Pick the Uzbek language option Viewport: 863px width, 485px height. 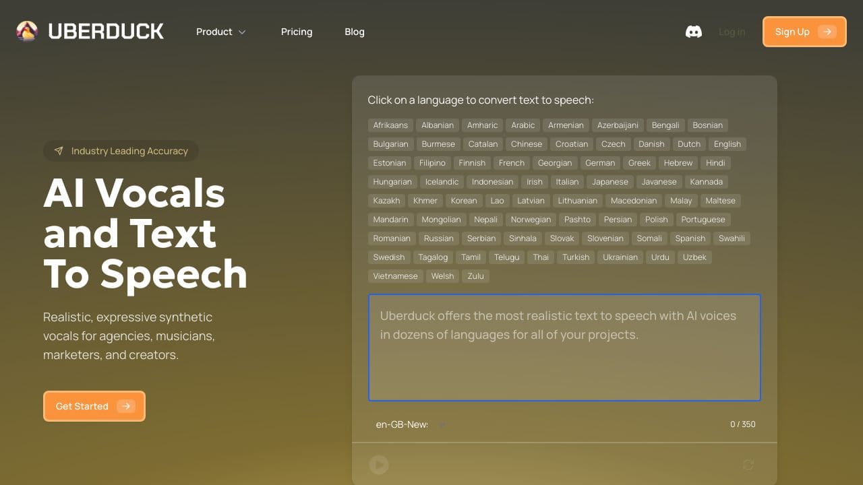[x=694, y=257]
